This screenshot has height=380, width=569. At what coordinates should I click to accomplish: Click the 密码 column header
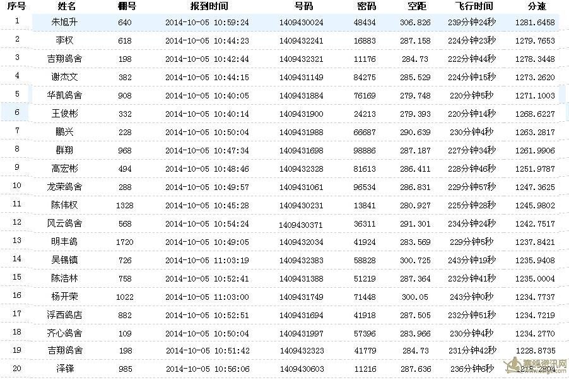click(x=366, y=6)
